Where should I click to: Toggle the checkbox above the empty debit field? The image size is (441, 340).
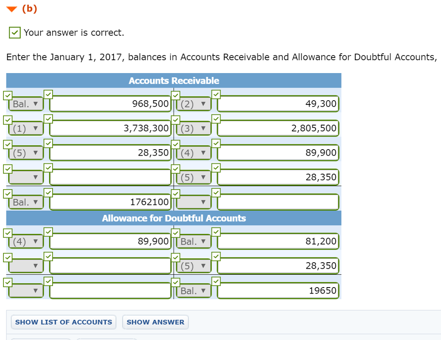pyautogui.click(x=48, y=167)
